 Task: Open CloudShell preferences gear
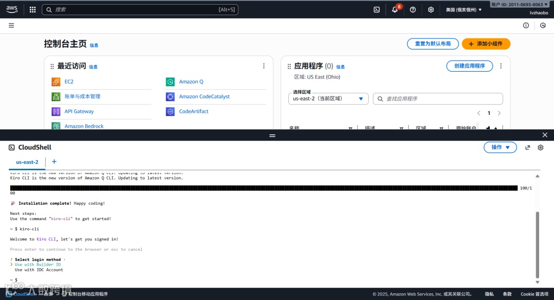[x=541, y=147]
